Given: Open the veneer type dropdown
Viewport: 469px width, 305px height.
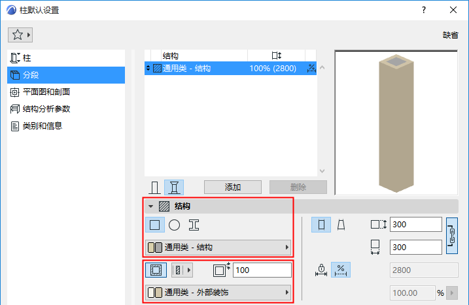Looking at the screenshot, I should pyautogui.click(x=182, y=270).
